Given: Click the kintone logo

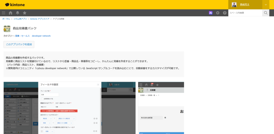Looking at the screenshot, I should coord(15,5).
